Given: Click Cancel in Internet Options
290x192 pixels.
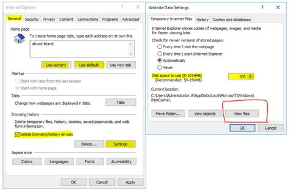Looking at the screenshot, I should click(x=102, y=182).
